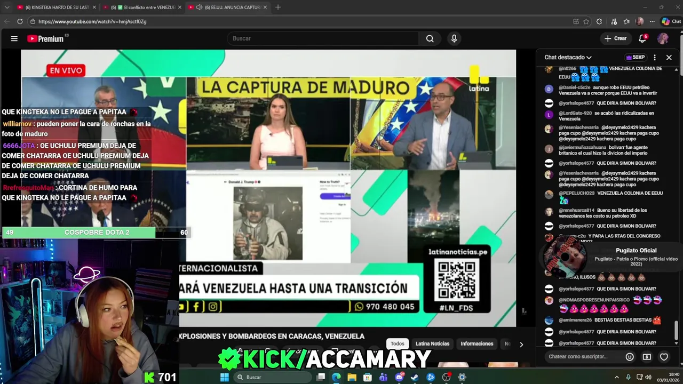The height and width of the screenshot is (384, 683).
Task: Click username @Daniel-c5c2e in chat
Action: (x=575, y=87)
